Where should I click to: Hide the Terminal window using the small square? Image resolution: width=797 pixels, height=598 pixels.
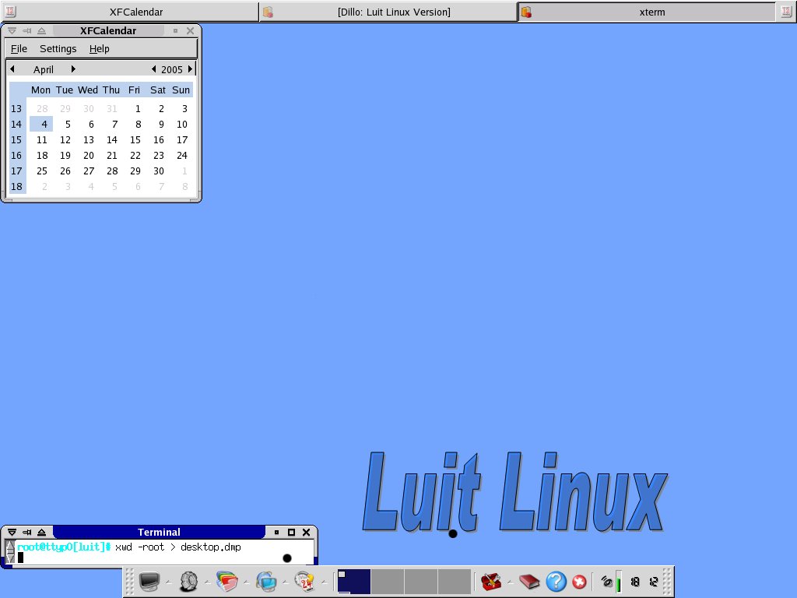tap(276, 532)
